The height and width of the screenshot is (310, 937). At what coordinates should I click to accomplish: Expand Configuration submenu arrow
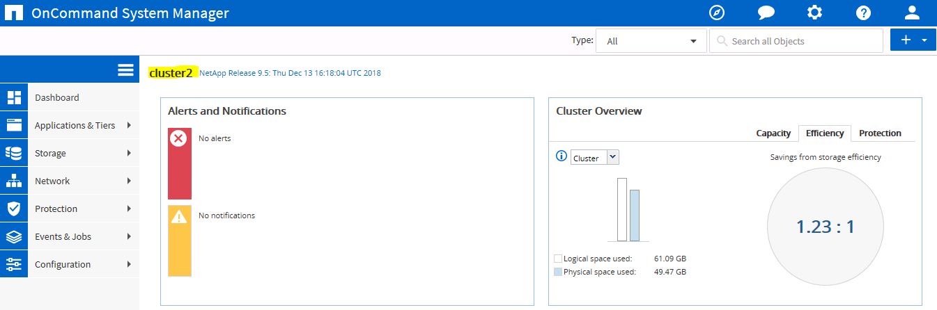pos(129,264)
